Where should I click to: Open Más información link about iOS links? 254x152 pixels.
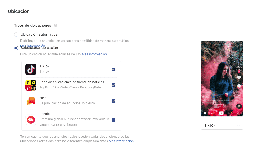(x=94, y=54)
